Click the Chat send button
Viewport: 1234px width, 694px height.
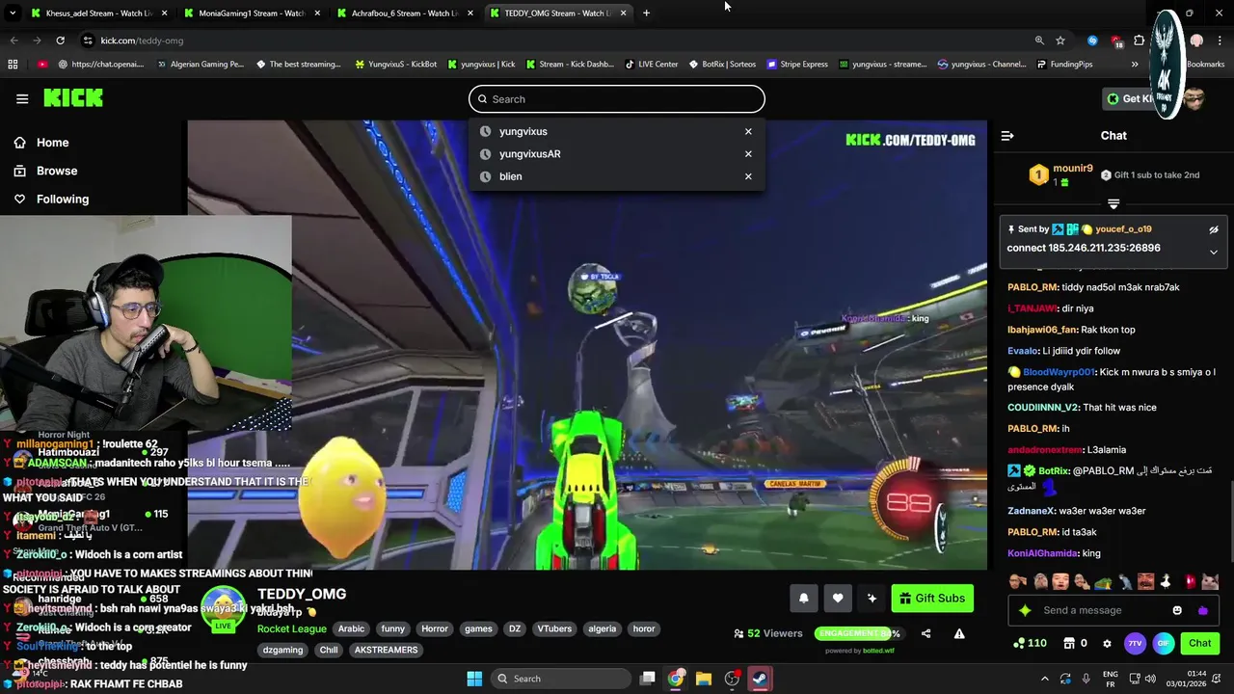1200,643
